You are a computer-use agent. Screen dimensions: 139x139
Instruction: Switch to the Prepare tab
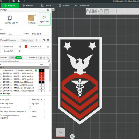10,5
